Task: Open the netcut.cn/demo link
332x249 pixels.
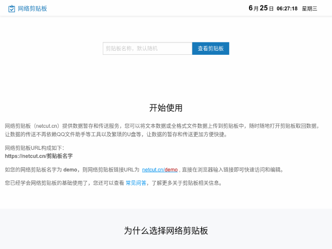Action: (x=160, y=170)
